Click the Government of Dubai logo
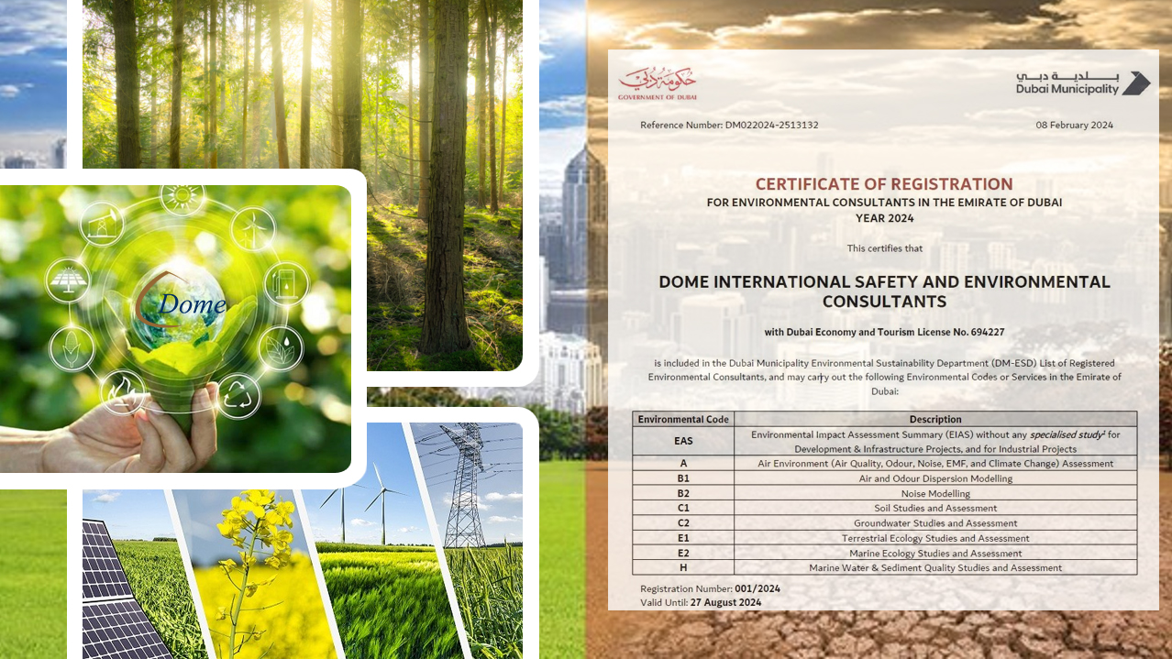 point(657,84)
